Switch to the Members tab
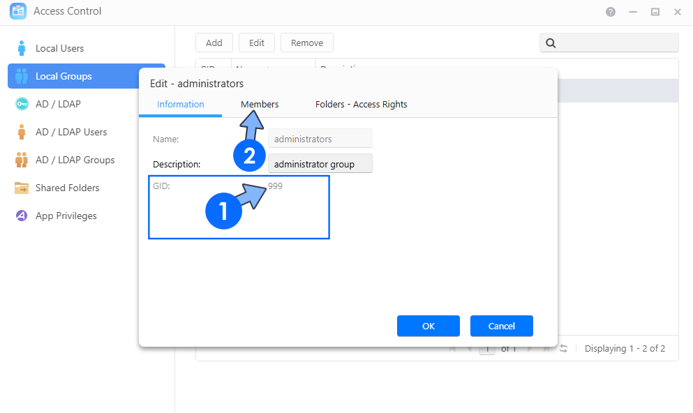The image size is (693, 413). point(260,104)
